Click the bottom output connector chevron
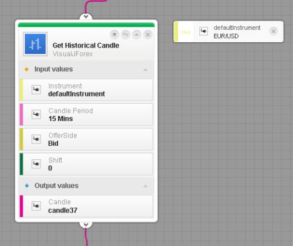This screenshot has height=246, width=293. (86, 224)
